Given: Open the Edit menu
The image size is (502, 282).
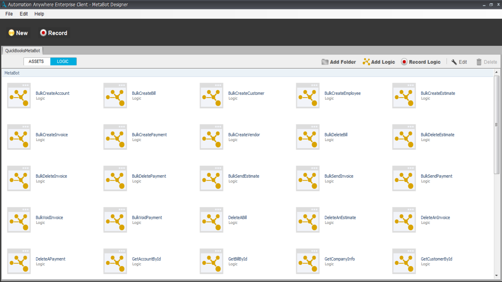Looking at the screenshot, I should pos(24,14).
